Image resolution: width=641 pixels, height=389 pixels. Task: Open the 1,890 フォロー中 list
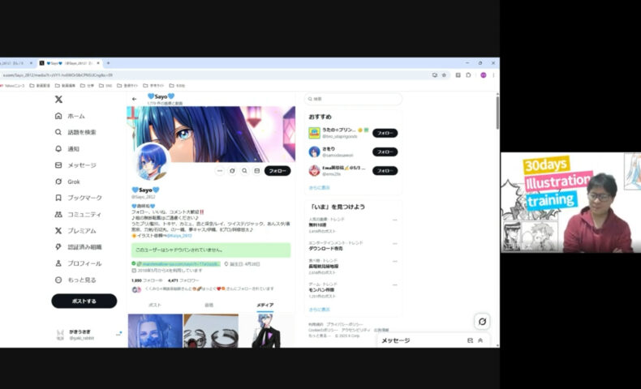tap(147, 280)
